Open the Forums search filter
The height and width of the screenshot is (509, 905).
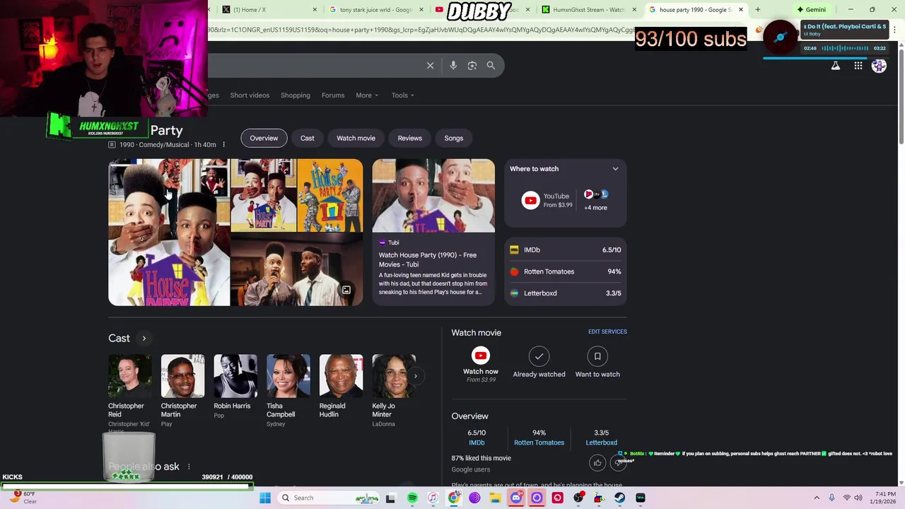point(333,95)
